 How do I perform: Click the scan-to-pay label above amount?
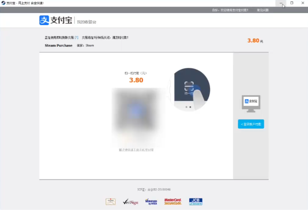point(136,73)
